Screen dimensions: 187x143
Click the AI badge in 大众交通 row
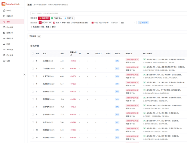(144, 75)
